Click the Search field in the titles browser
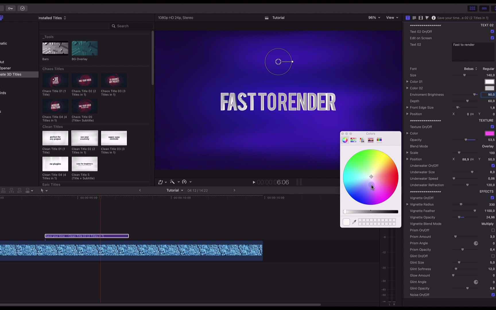 131,26
